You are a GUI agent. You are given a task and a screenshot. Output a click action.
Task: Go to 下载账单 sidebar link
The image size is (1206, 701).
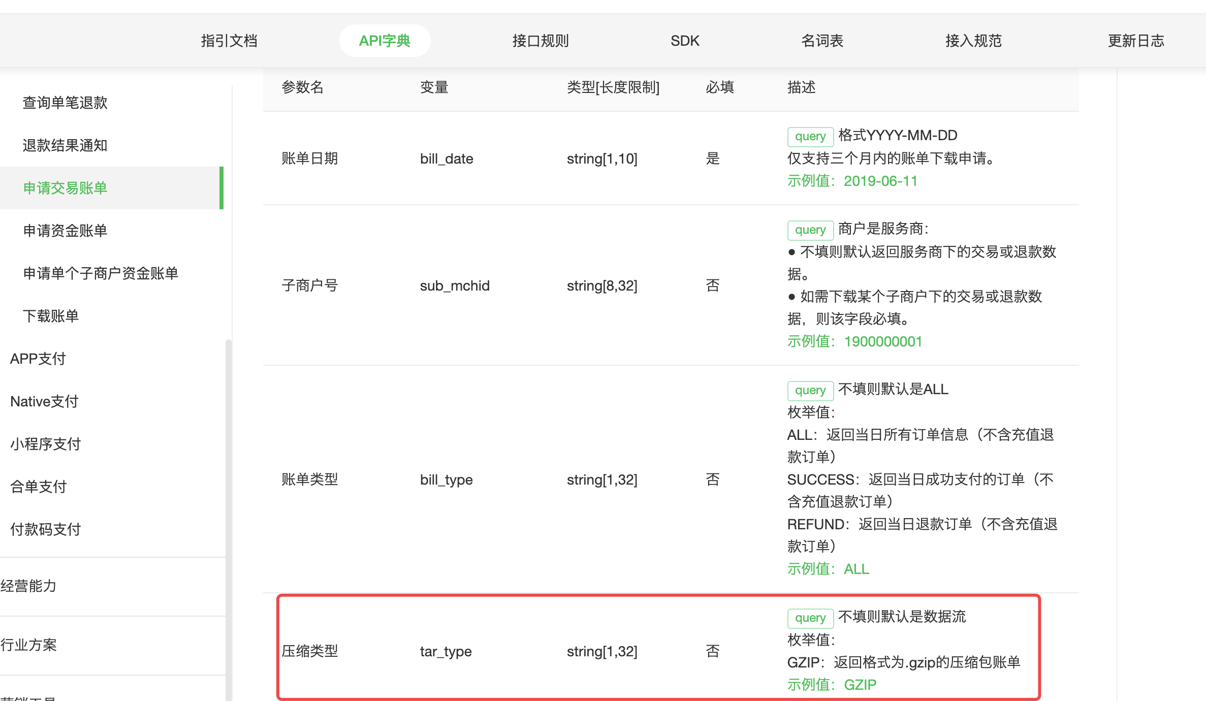(51, 316)
